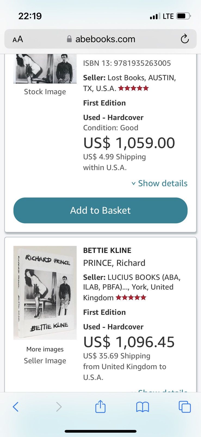Open the AA reader text-size menu
This screenshot has height=437, width=201.
tap(18, 39)
